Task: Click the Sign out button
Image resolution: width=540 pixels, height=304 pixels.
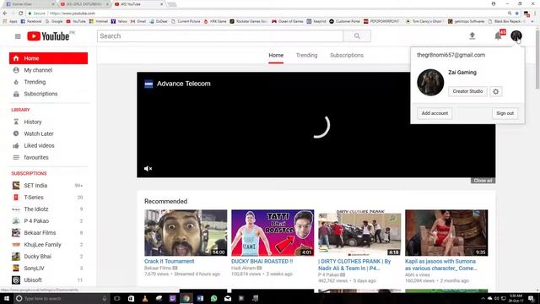Action: click(505, 113)
